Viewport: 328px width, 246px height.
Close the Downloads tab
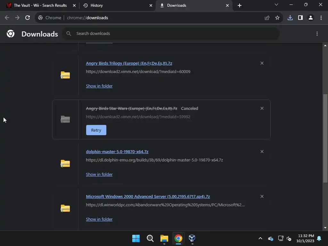click(227, 5)
